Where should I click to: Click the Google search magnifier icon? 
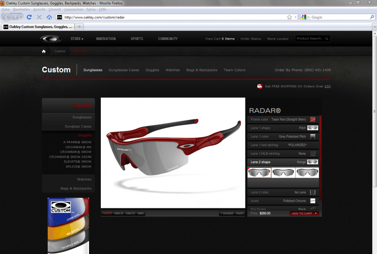pyautogui.click(x=372, y=17)
